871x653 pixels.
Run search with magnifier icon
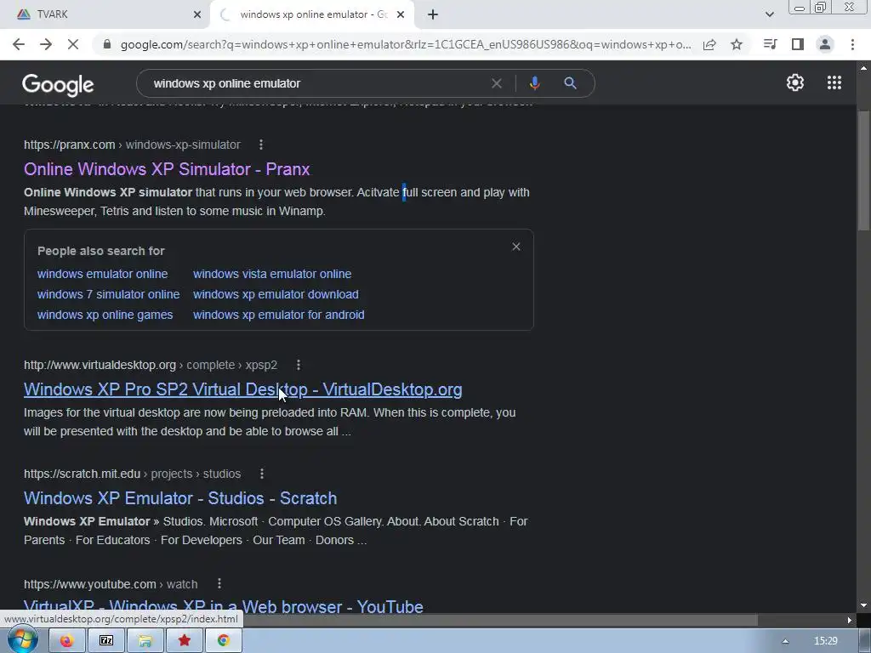(x=570, y=83)
